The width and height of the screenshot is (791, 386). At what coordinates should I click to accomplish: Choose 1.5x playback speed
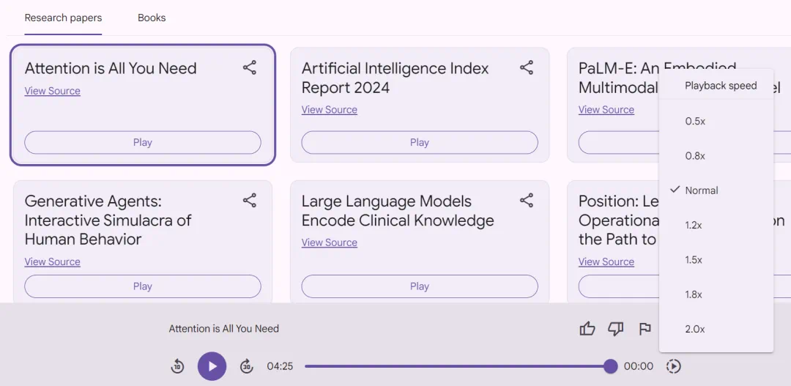click(x=694, y=260)
